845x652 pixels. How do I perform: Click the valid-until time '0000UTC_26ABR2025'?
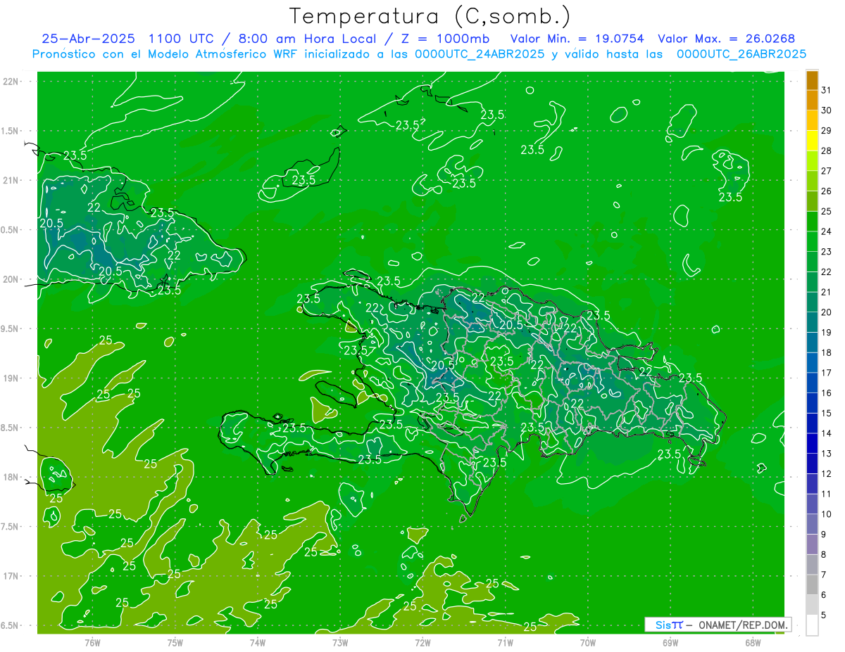pos(741,53)
